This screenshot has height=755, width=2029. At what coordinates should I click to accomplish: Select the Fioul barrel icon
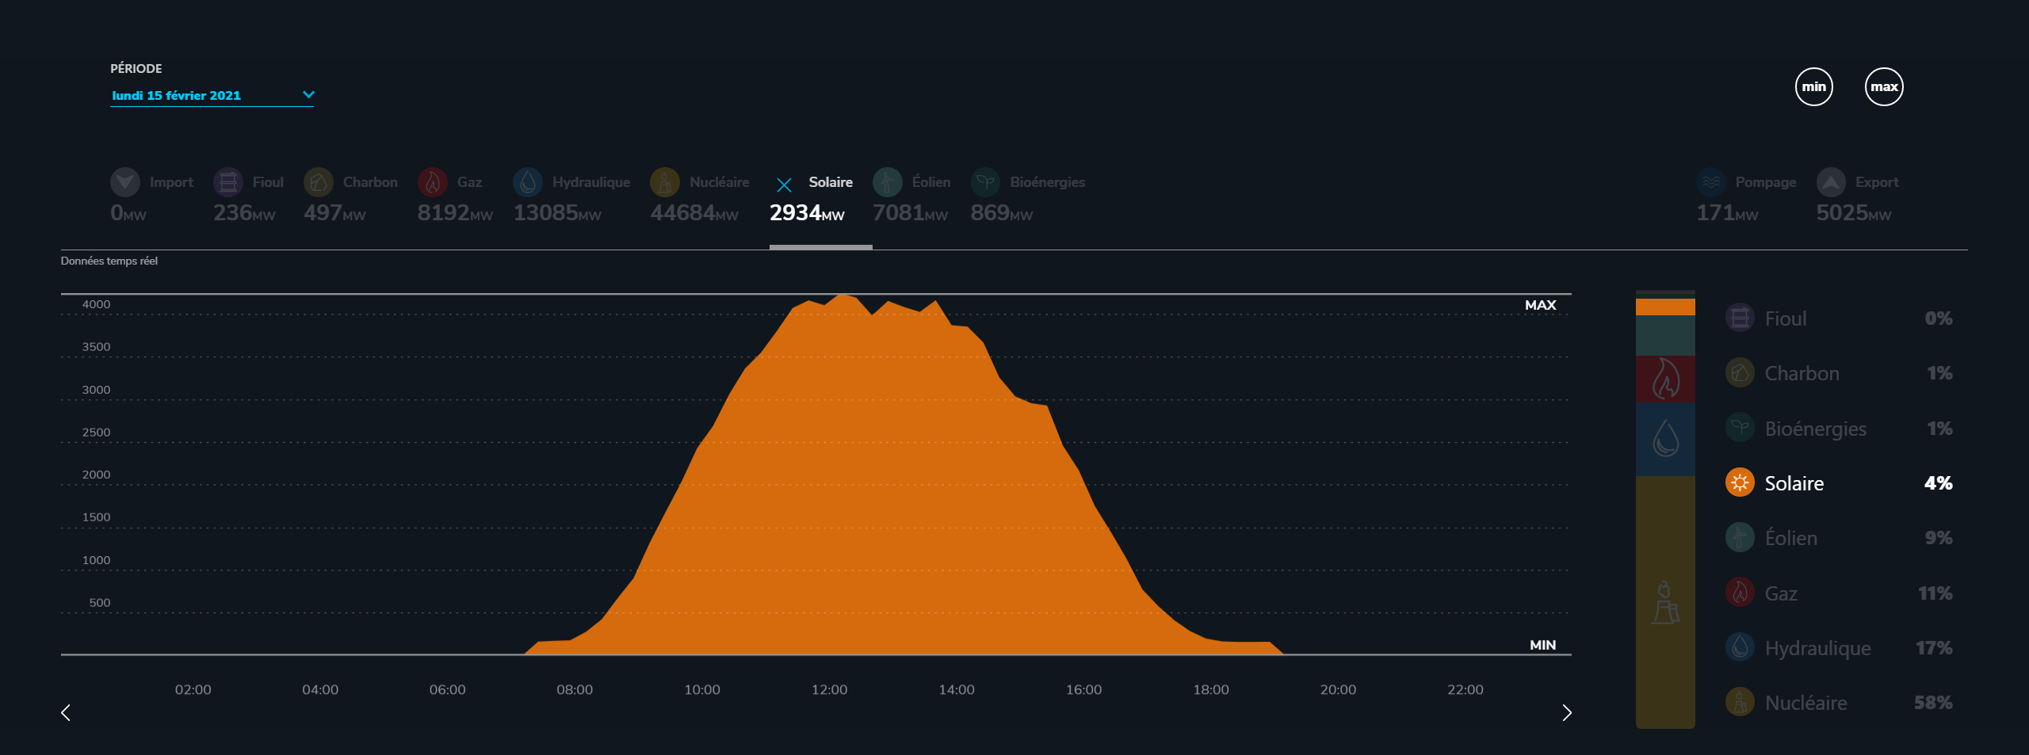tap(227, 182)
